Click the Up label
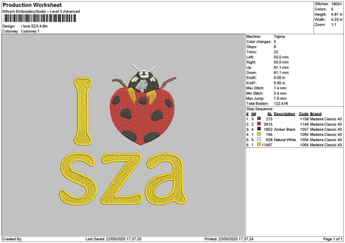 pyautogui.click(x=249, y=68)
